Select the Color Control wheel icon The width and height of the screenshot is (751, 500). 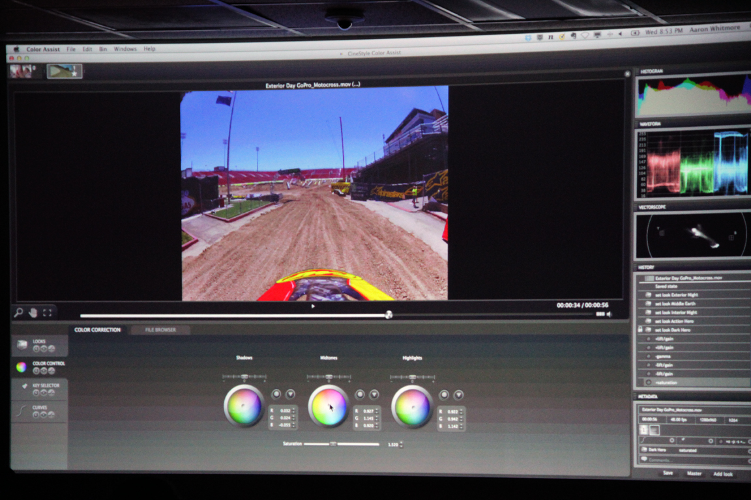point(22,367)
